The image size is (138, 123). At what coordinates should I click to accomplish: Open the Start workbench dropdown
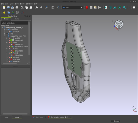[x=72, y=8]
